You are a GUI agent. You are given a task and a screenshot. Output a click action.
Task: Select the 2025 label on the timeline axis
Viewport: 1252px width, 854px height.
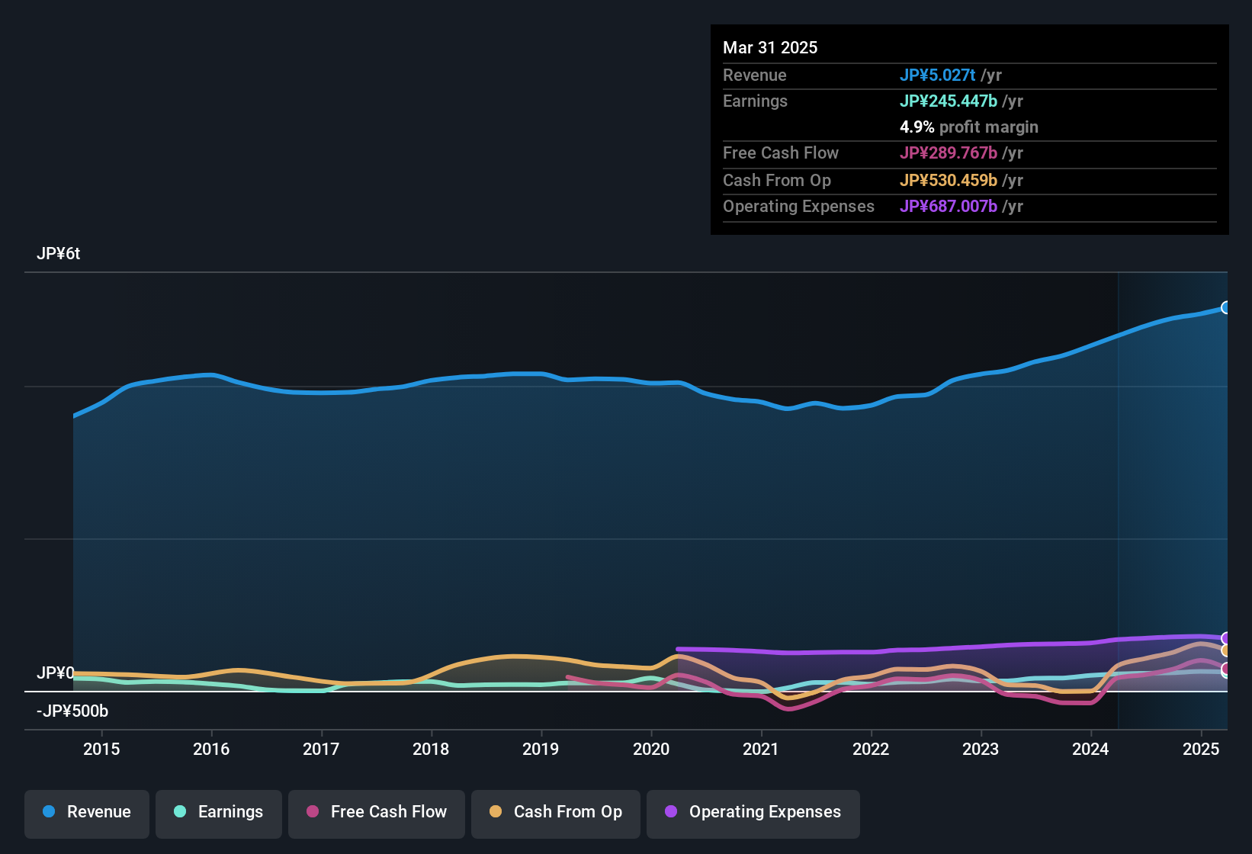tap(1202, 750)
